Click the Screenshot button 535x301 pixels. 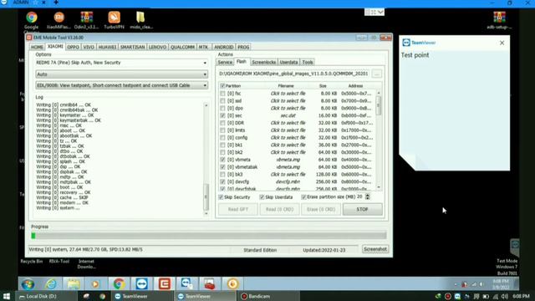(x=375, y=249)
